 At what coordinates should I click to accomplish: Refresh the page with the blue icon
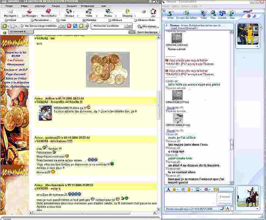75,26
